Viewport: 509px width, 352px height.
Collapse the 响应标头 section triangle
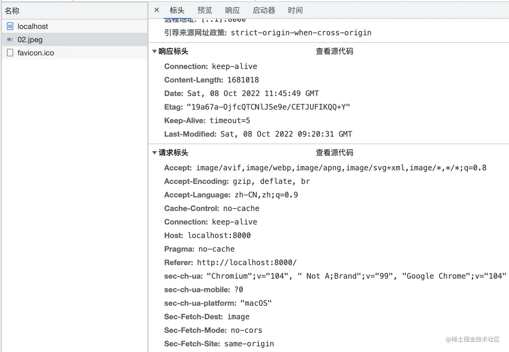155,52
